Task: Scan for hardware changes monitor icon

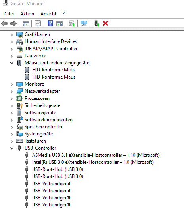Action: pyautogui.click(x=84, y=23)
